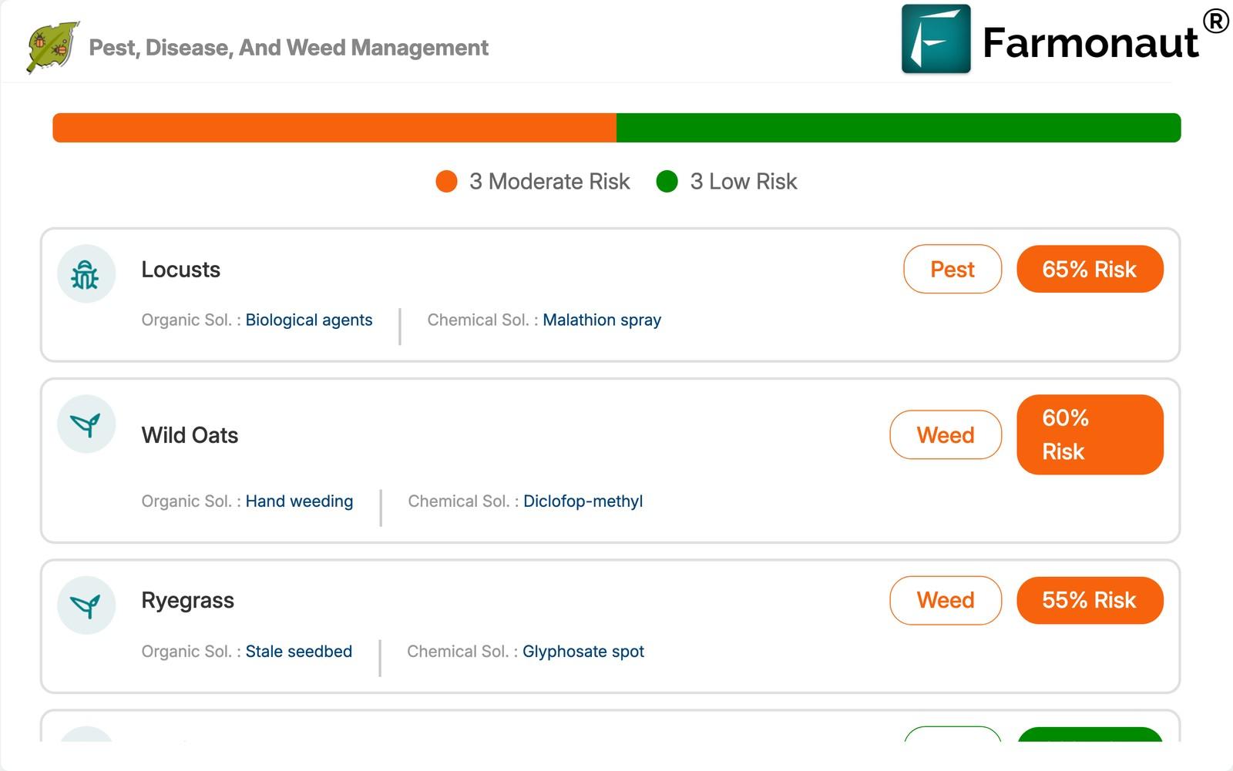Click the Farmonaut brand name text

(1090, 42)
